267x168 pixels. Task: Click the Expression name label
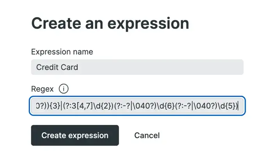tap(62, 52)
